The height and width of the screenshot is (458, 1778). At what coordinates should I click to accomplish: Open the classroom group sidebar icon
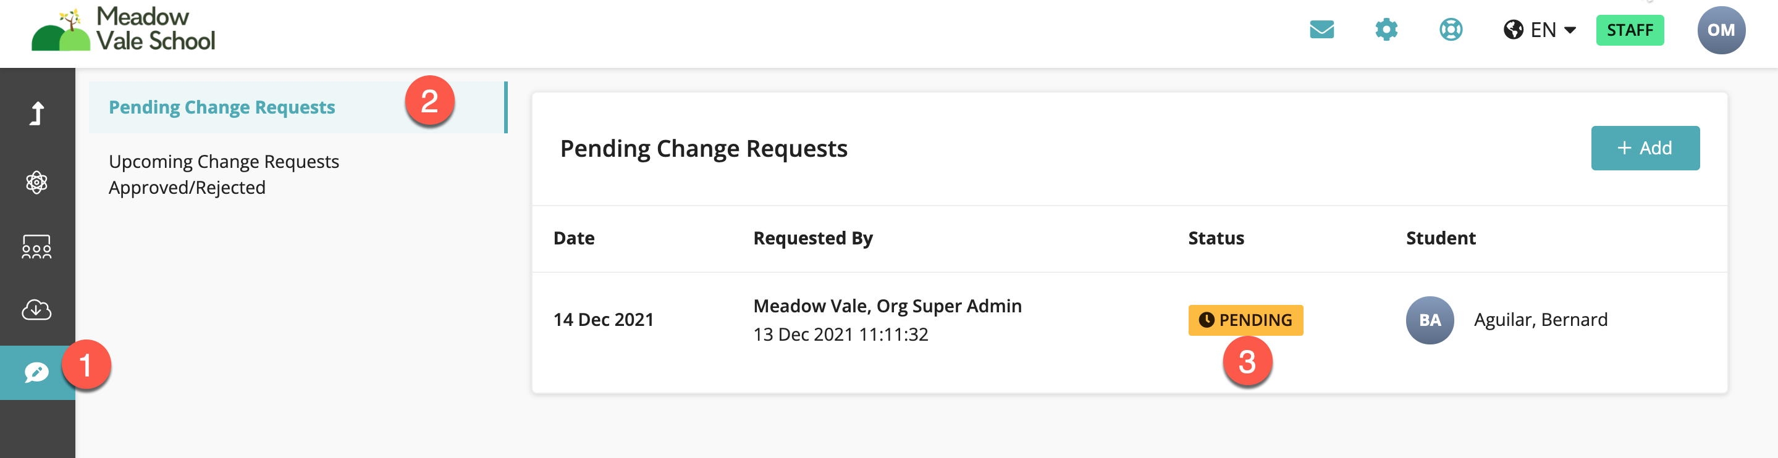pos(36,246)
